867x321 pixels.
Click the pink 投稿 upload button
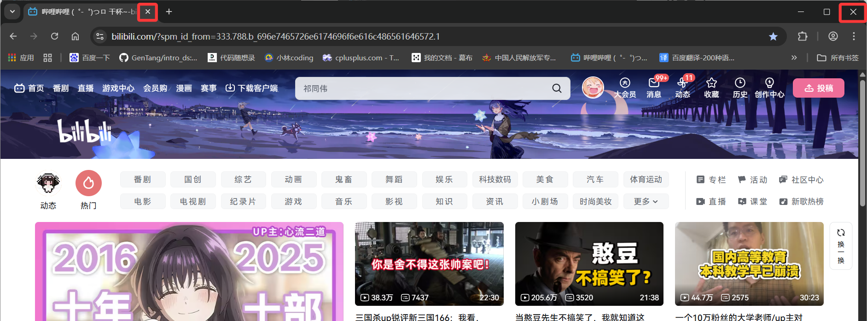pyautogui.click(x=819, y=88)
